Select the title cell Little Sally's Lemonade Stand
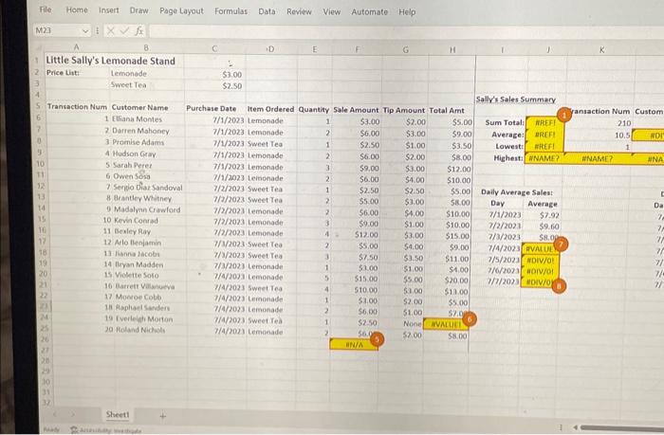Viewport: 664px width, 435px height. (x=111, y=61)
